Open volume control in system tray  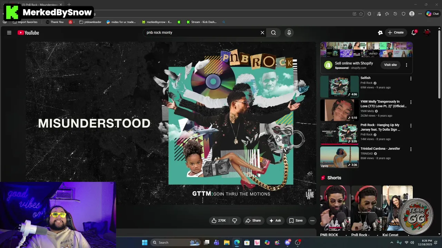point(412,242)
